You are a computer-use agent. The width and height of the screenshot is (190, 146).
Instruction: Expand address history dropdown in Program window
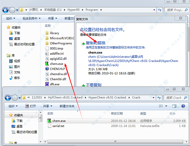click(x=154, y=10)
